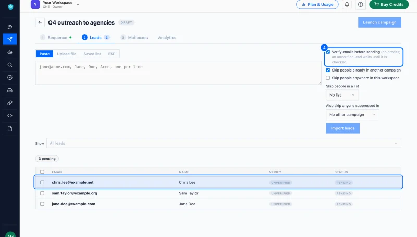Open the No list dropdown
The image size is (417, 237).
[x=342, y=95]
